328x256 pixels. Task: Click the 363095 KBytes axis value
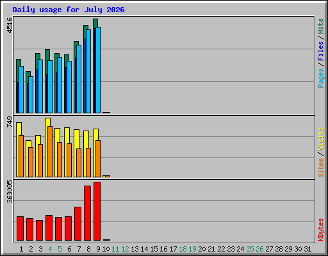click(10, 191)
